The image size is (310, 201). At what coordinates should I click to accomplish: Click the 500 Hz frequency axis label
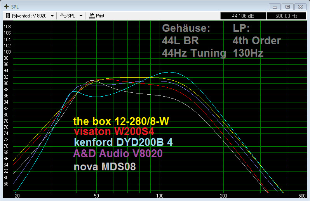[x=302, y=196]
